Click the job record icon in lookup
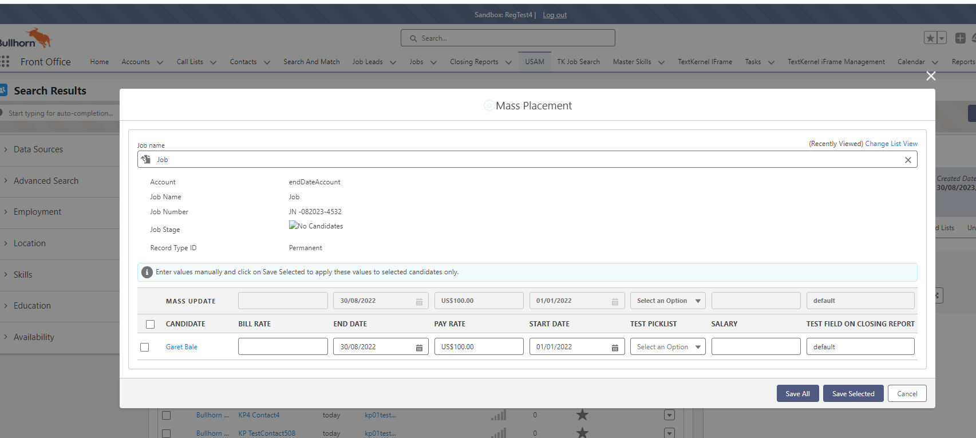Image resolution: width=976 pixels, height=438 pixels. 146,159
